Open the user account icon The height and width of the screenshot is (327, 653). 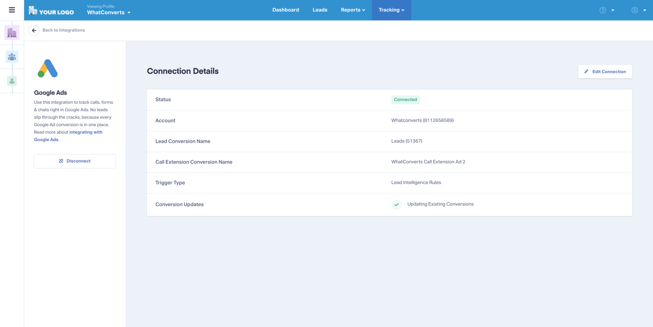click(x=635, y=10)
